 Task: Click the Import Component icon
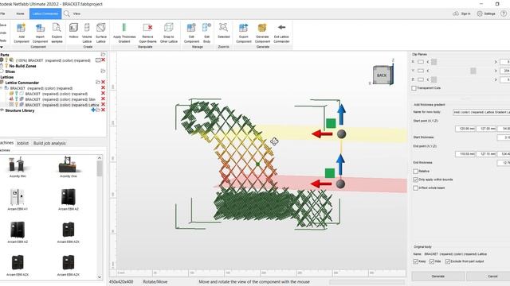coord(40,28)
